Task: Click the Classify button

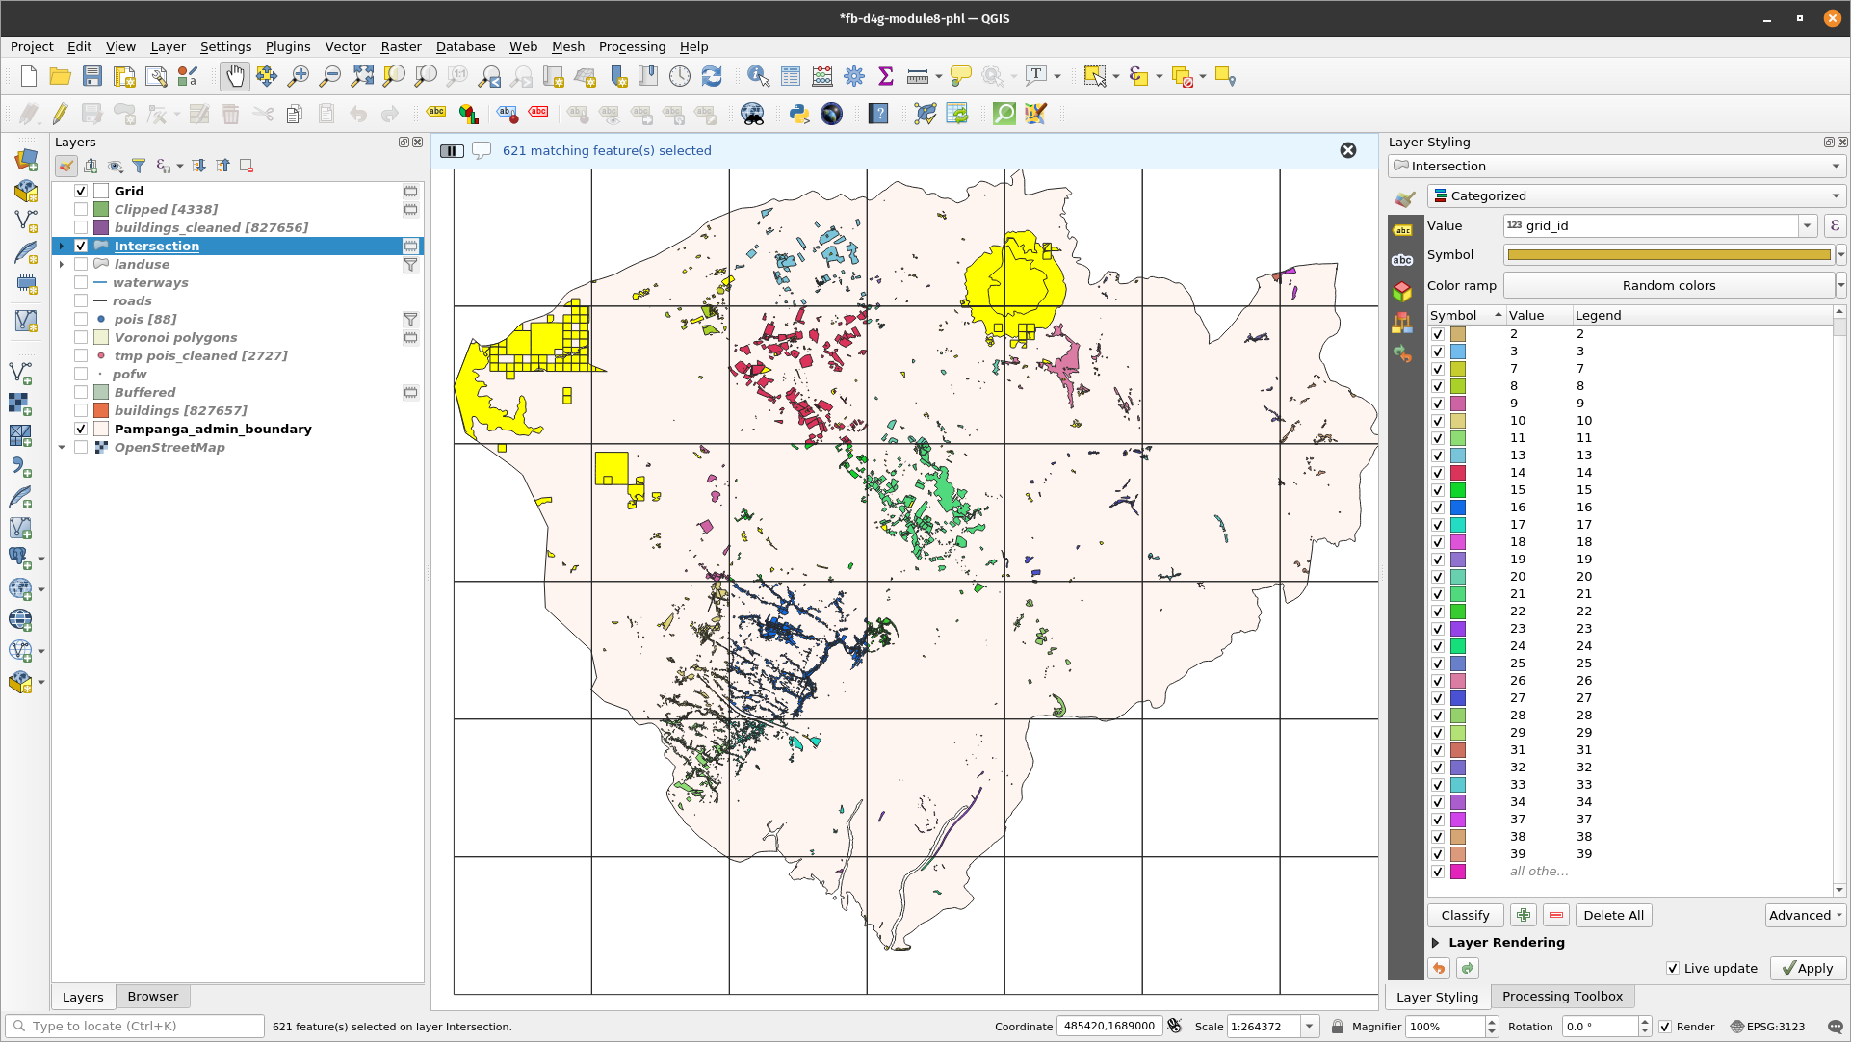Action: click(1465, 915)
